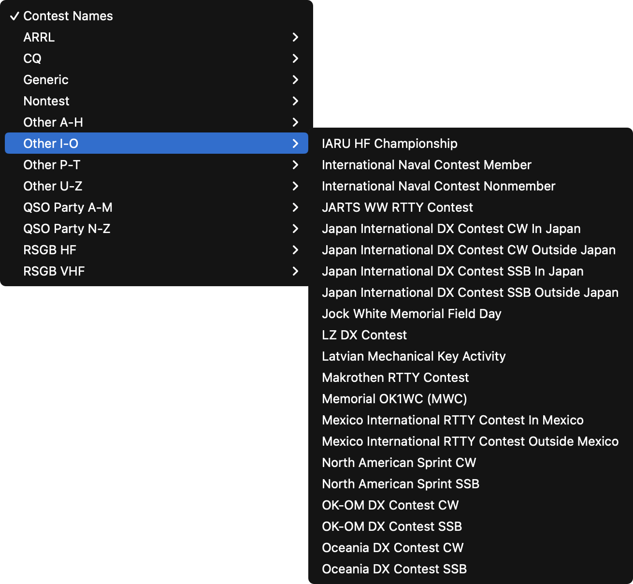633x584 pixels.
Task: Choose OK-OM DX Contest CW
Action: [x=471, y=505]
